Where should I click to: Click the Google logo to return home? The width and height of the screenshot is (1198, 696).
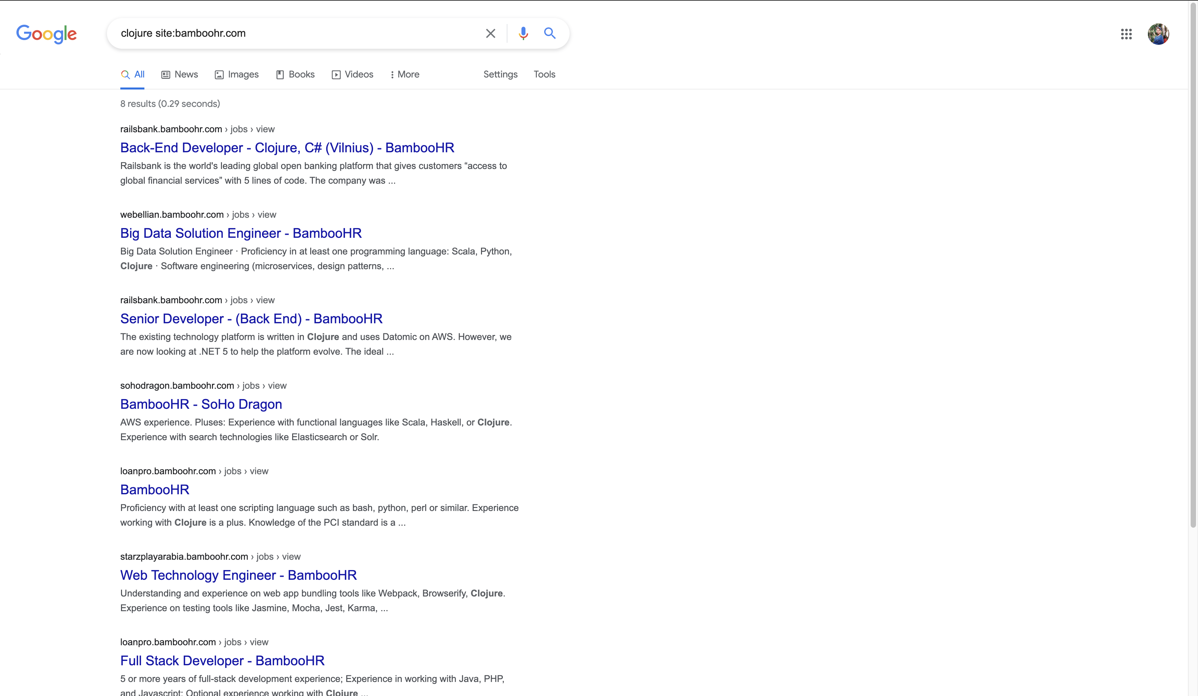[46, 33]
